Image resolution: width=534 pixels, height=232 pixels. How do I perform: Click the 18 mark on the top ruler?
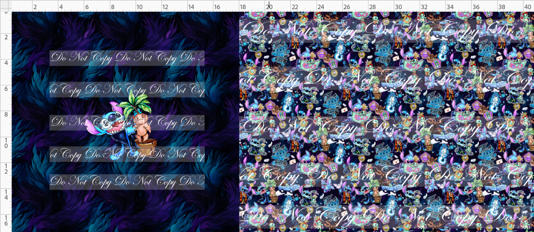[x=243, y=7]
